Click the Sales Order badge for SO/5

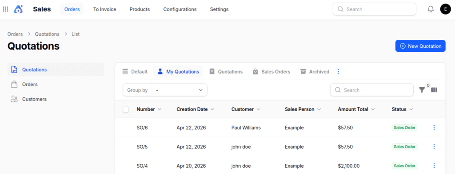coord(404,147)
